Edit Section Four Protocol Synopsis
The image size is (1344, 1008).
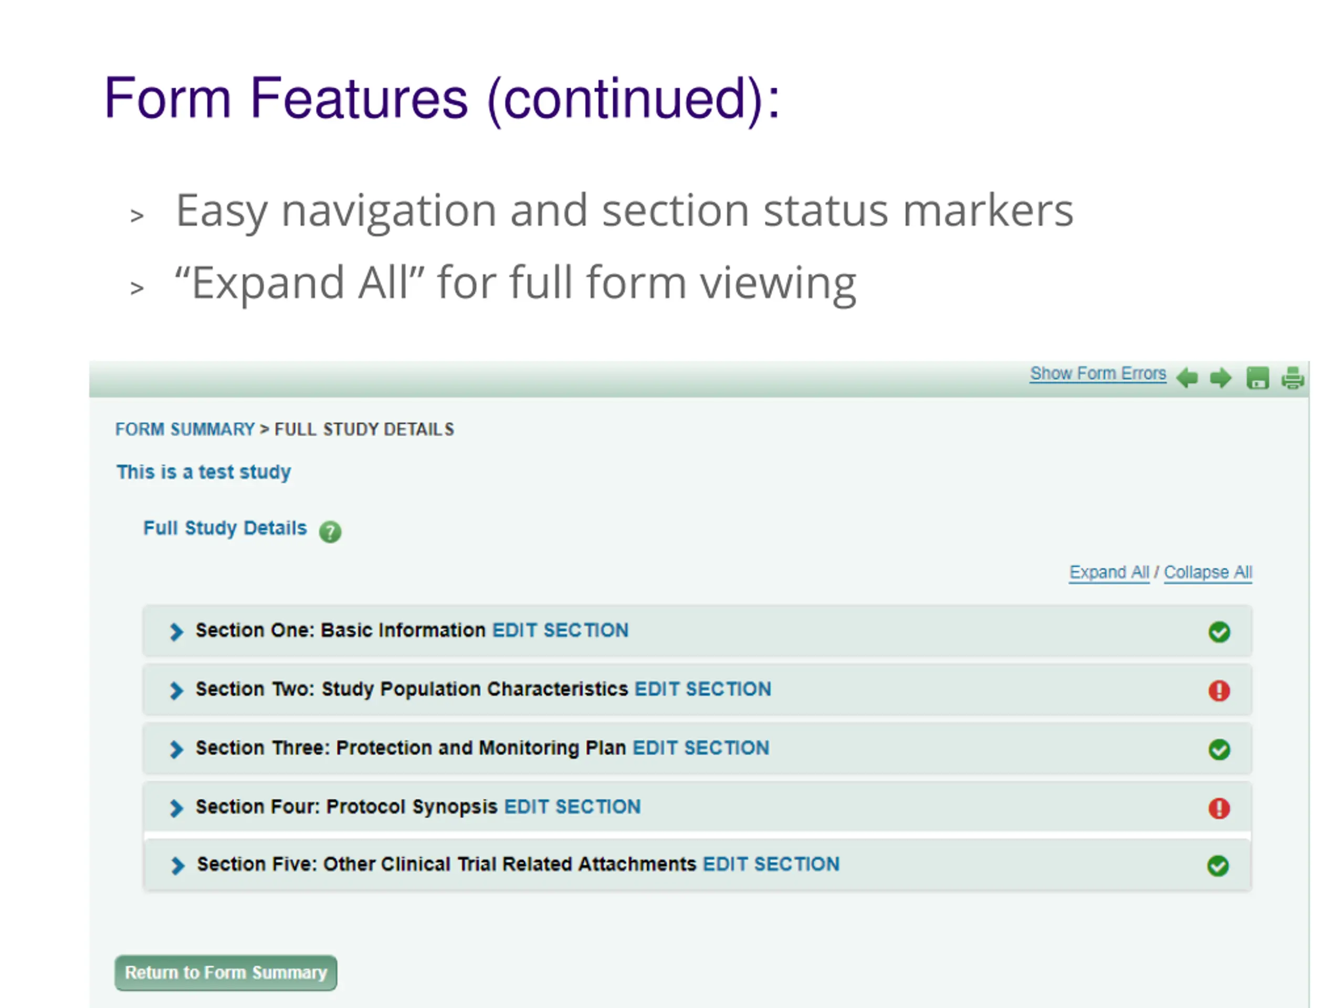(572, 807)
